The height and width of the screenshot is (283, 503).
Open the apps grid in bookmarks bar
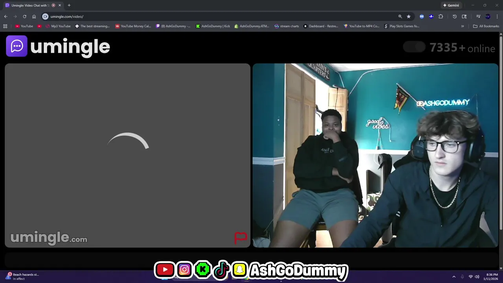(5, 26)
